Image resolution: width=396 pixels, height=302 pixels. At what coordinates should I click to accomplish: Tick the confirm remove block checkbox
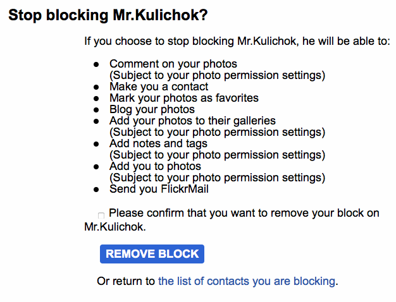[101, 215]
